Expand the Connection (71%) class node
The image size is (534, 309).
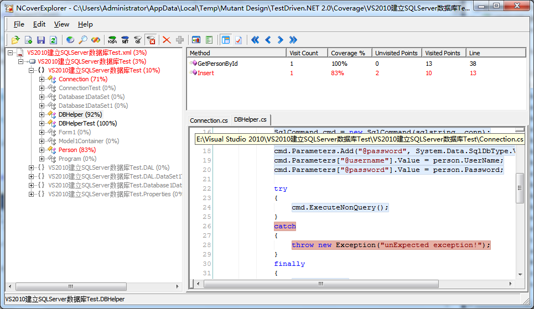(x=42, y=79)
